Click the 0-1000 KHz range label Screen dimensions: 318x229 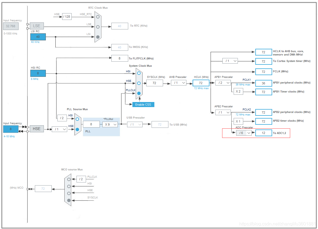[x=10, y=34]
